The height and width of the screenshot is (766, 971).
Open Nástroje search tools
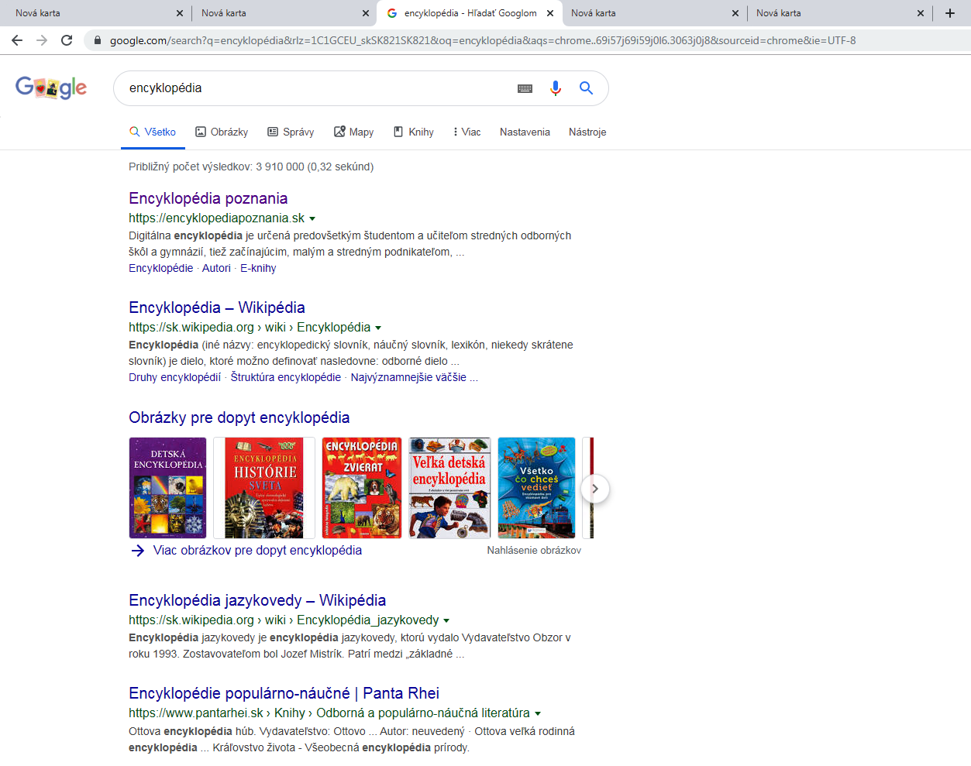pos(587,132)
